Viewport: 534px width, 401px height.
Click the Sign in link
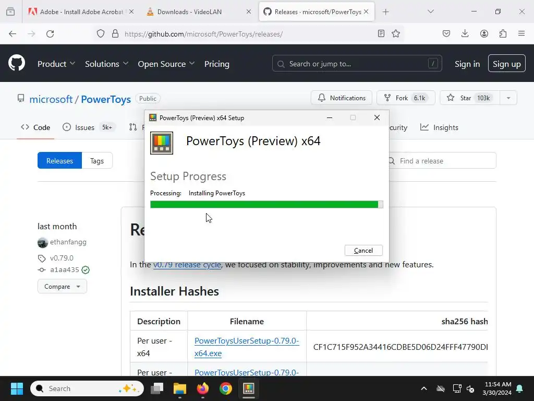click(467, 64)
